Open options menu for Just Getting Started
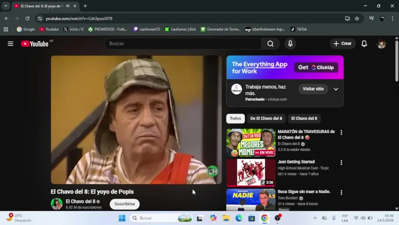The image size is (399, 225). click(341, 162)
